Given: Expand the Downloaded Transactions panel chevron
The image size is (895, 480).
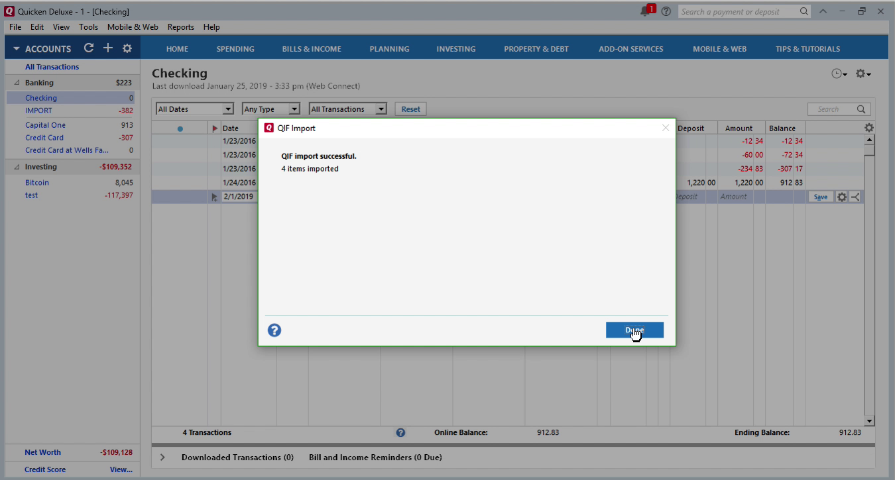Looking at the screenshot, I should (x=162, y=457).
